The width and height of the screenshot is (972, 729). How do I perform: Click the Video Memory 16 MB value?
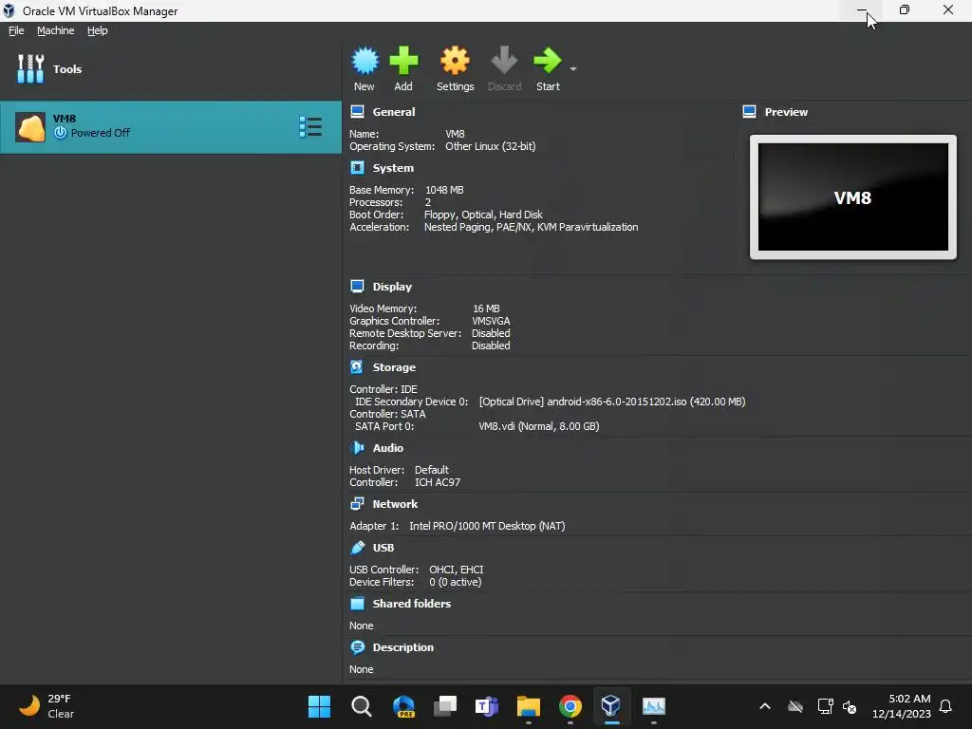pyautogui.click(x=486, y=308)
